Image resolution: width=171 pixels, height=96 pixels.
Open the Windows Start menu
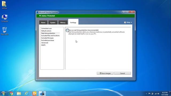click(x=3, y=94)
